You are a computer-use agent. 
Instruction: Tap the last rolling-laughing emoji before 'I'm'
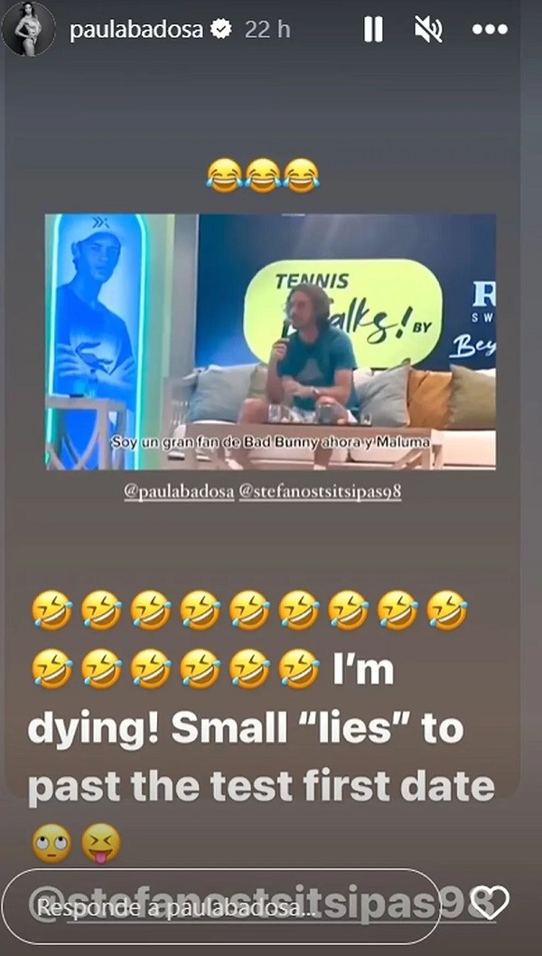point(299,668)
